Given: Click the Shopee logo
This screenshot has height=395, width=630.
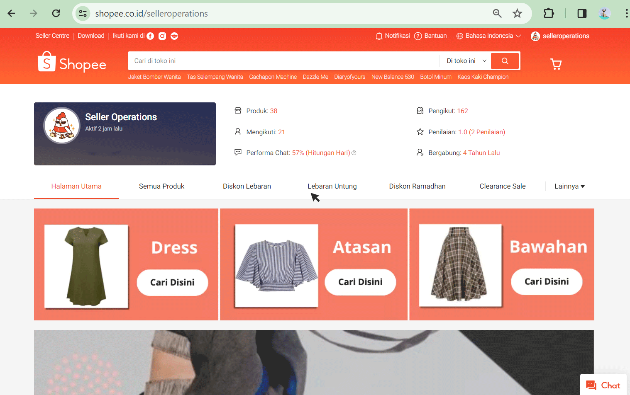Looking at the screenshot, I should point(71,63).
